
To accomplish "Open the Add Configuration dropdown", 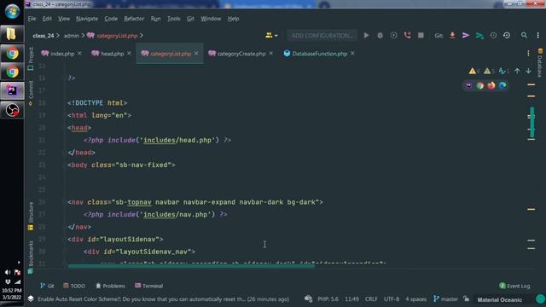I will click(322, 36).
